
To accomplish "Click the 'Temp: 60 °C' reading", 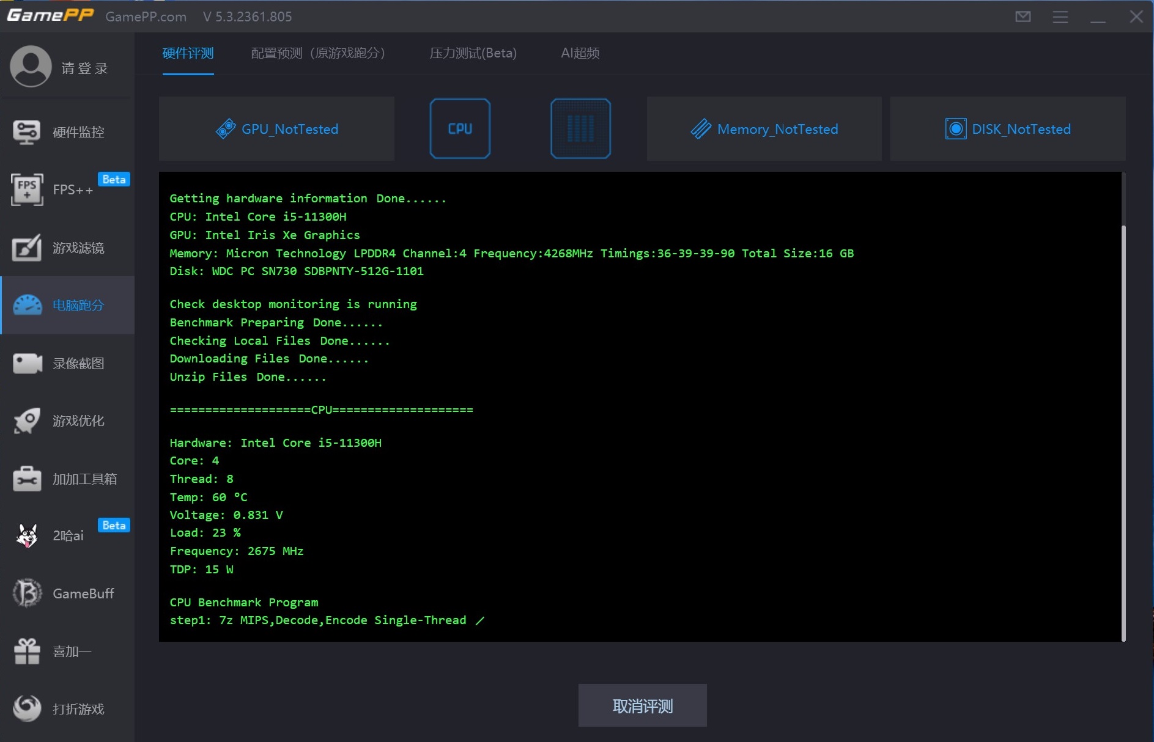I will point(209,497).
